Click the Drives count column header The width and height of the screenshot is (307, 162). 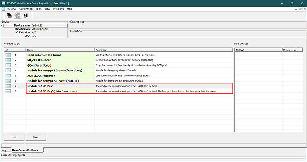(292, 50)
